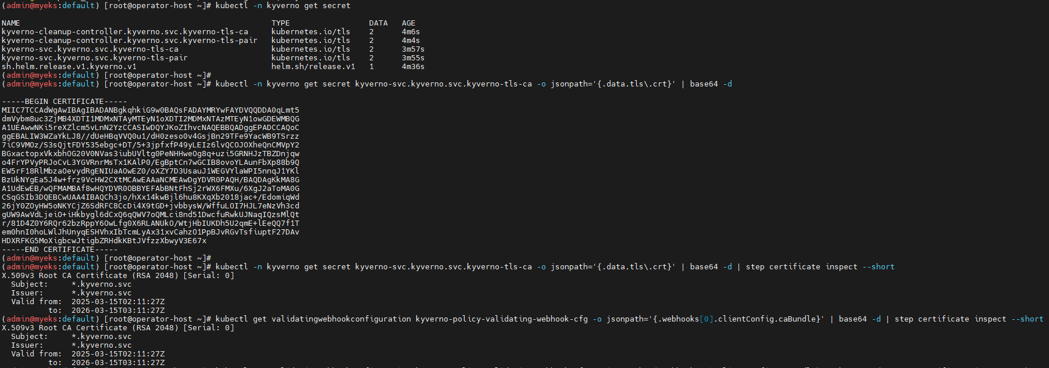1049x368 pixels.
Task: Click secret name kyverno-svc.kyverno.svc.kyverno-tls-pair in table
Action: [95, 58]
